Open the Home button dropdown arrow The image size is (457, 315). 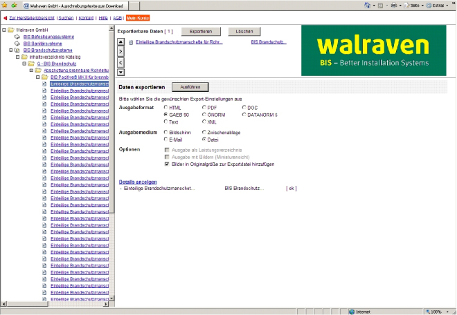click(x=374, y=6)
